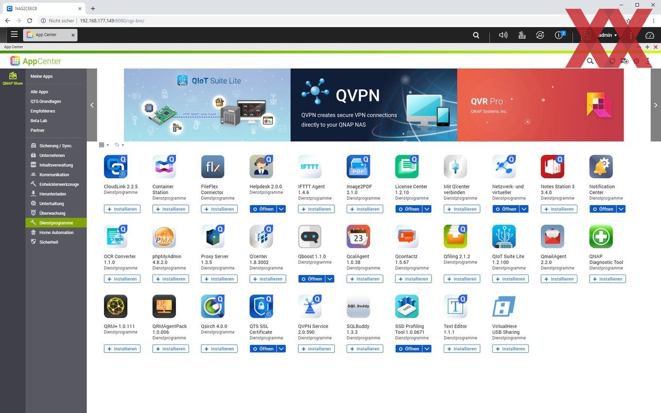
Task: Install QRMAgentPack
Action: click(x=171, y=349)
